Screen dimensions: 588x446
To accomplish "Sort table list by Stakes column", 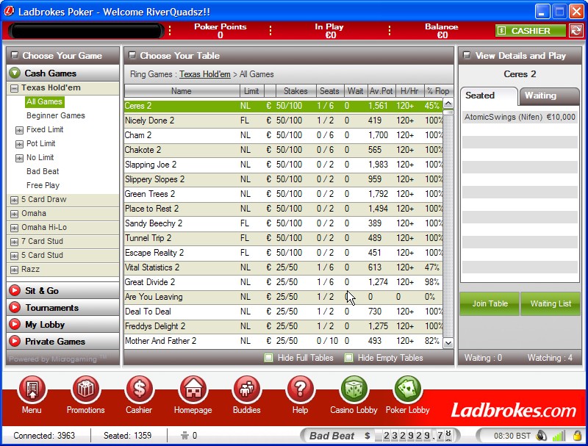I will pos(295,90).
